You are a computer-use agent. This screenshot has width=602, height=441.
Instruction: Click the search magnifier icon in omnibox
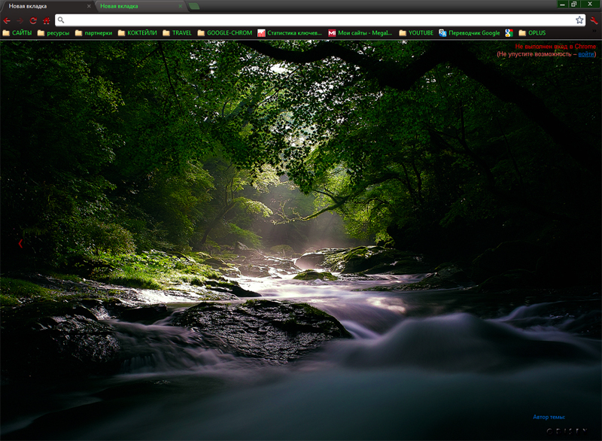pos(61,20)
